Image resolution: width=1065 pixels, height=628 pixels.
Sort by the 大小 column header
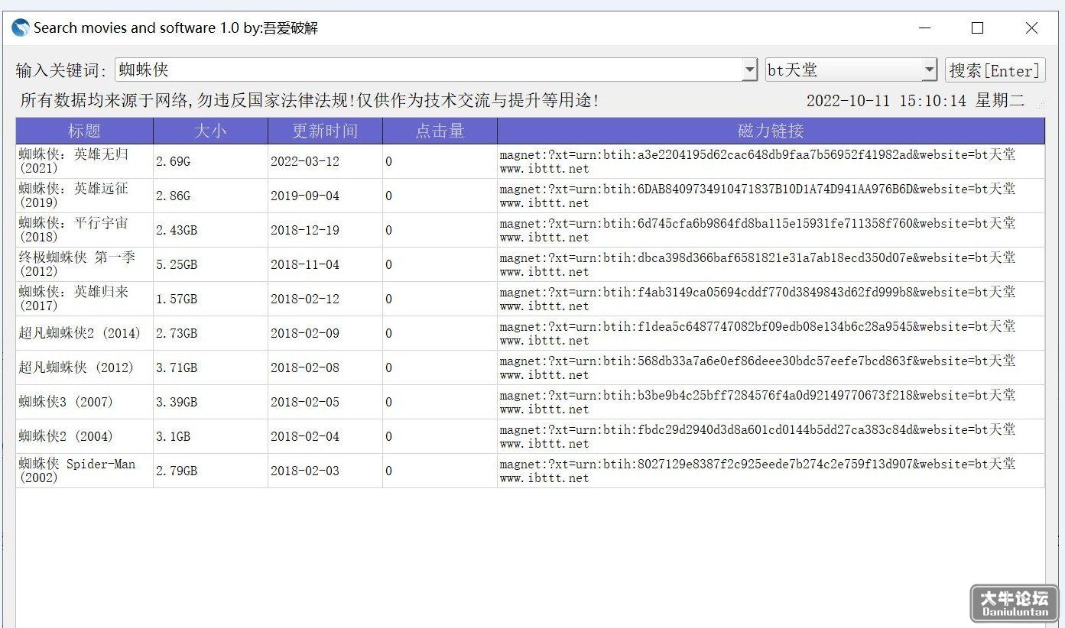point(210,131)
